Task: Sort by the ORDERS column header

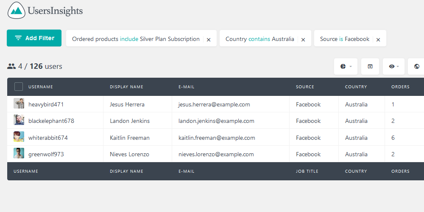Action: 400,87
